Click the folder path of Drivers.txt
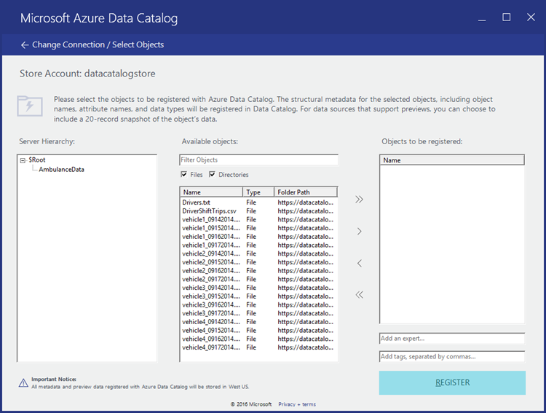 pos(305,202)
